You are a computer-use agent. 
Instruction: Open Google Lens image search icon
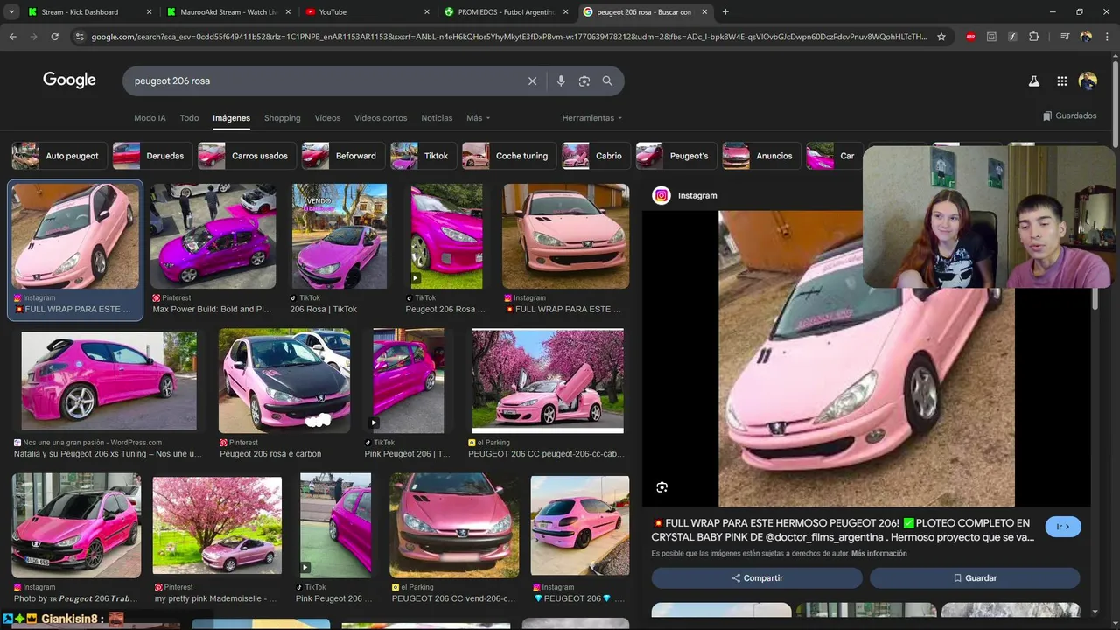coord(584,80)
